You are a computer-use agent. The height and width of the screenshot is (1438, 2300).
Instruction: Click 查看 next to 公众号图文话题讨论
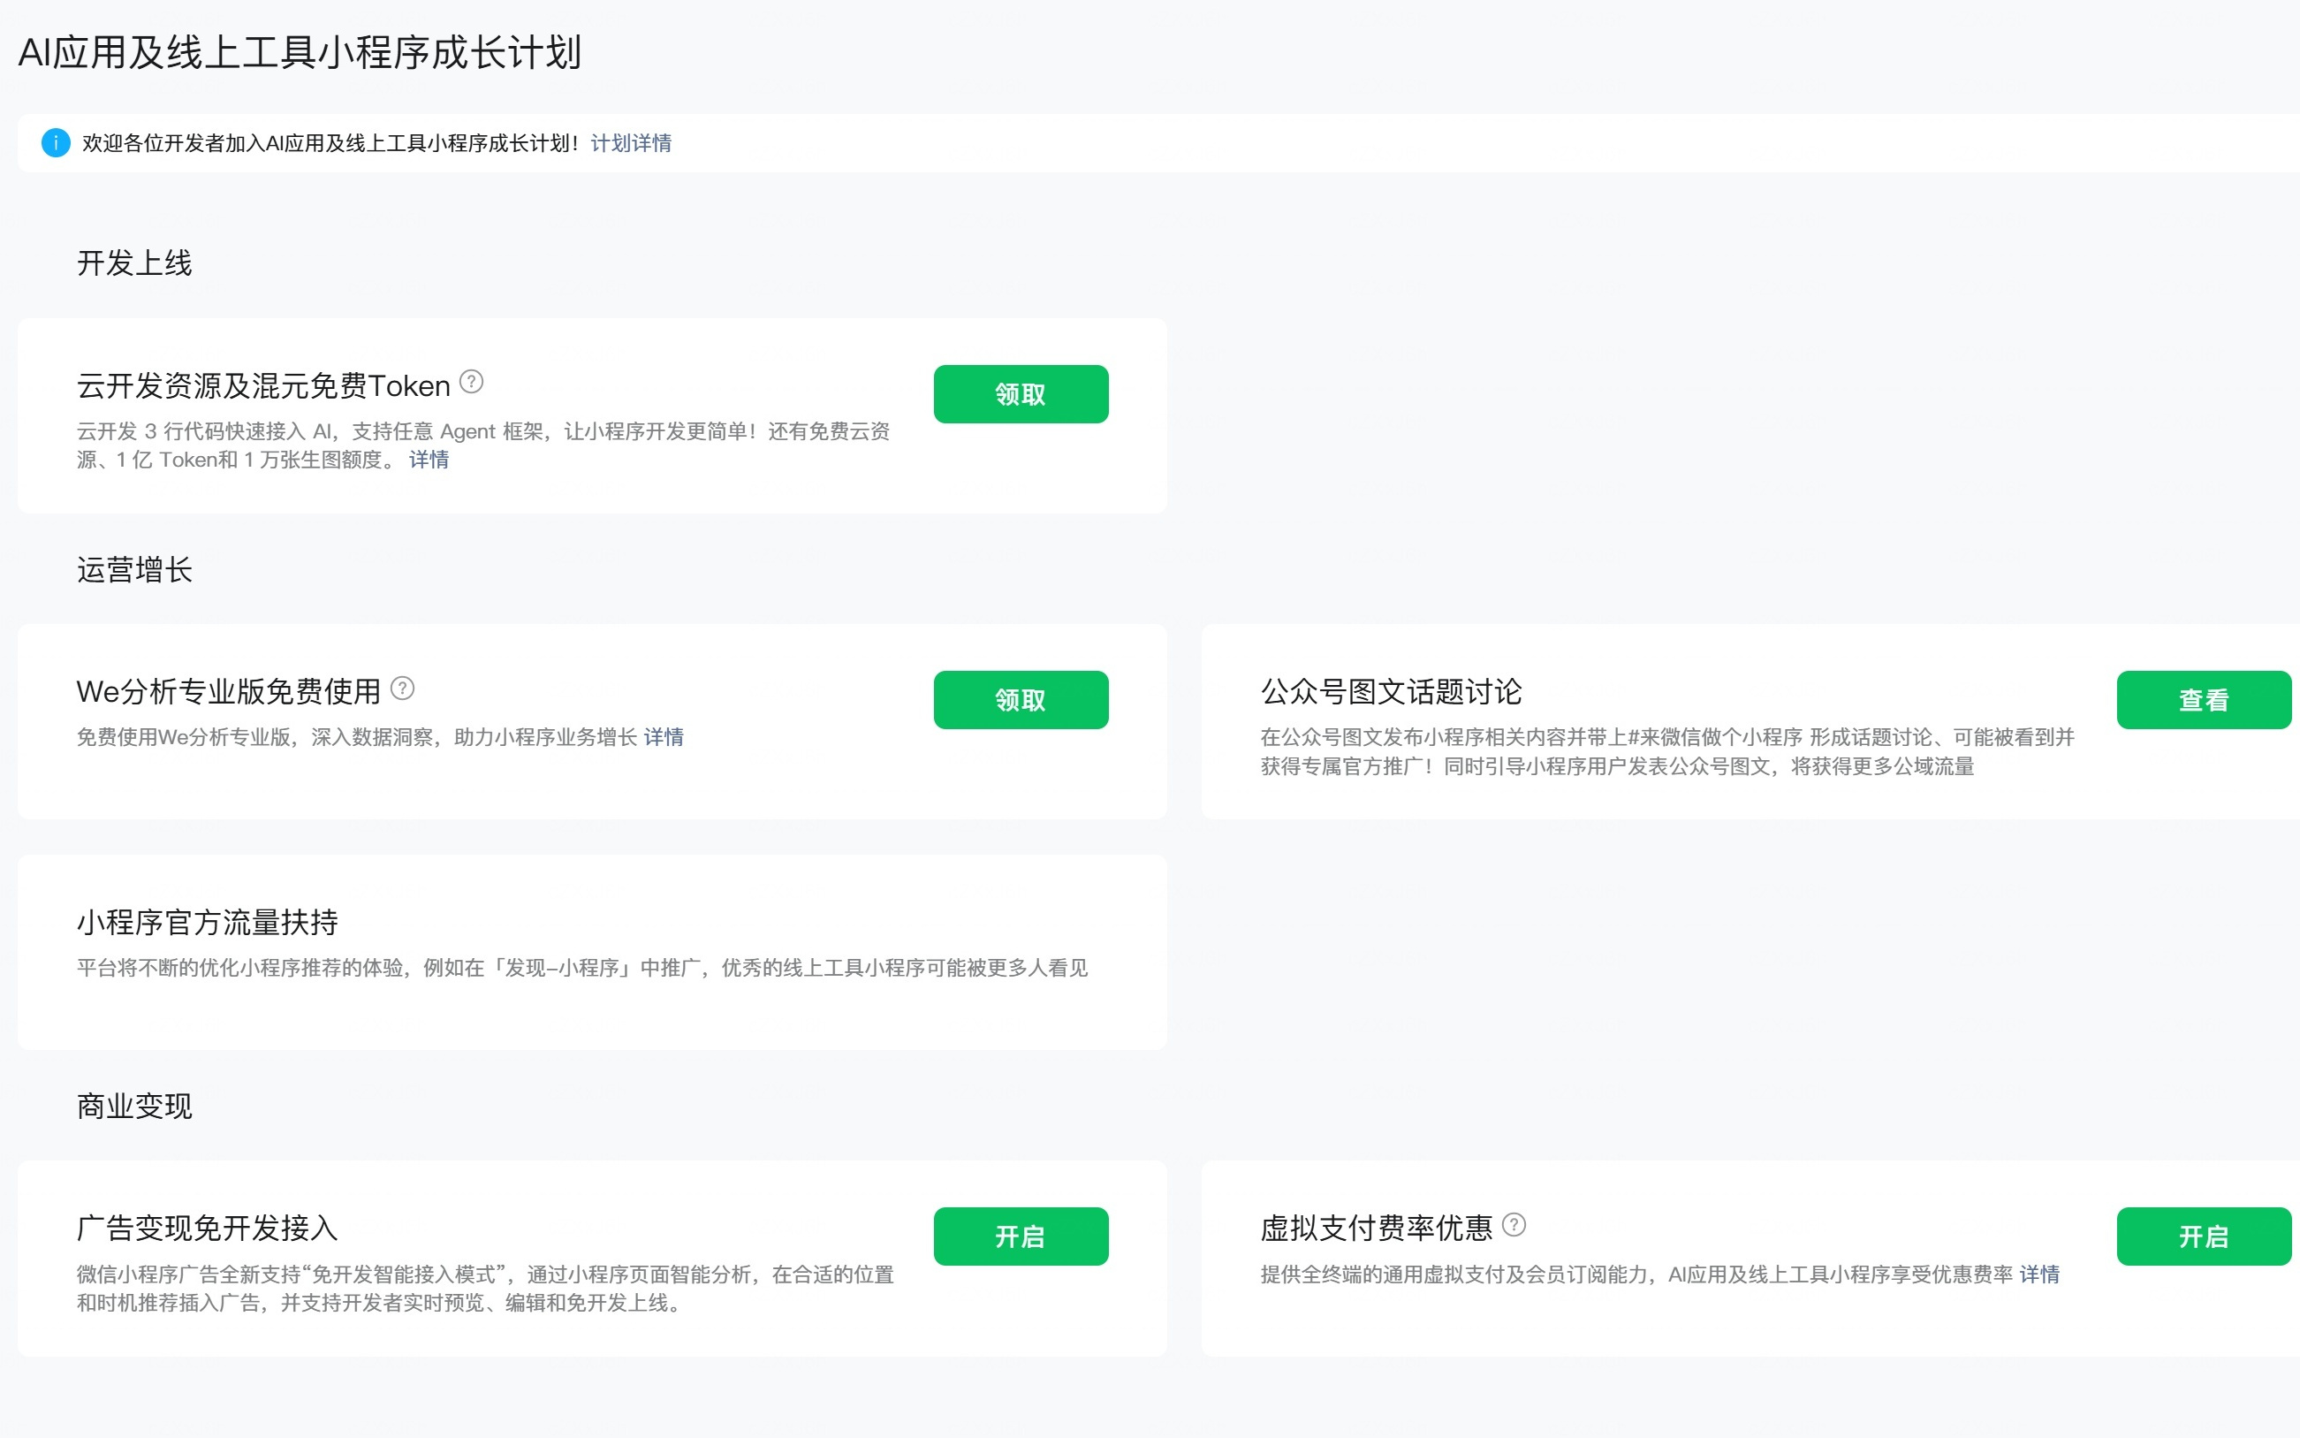point(2205,699)
